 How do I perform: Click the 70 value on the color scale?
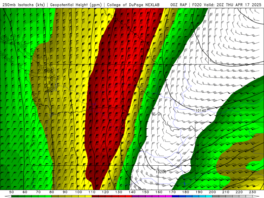[38, 192]
